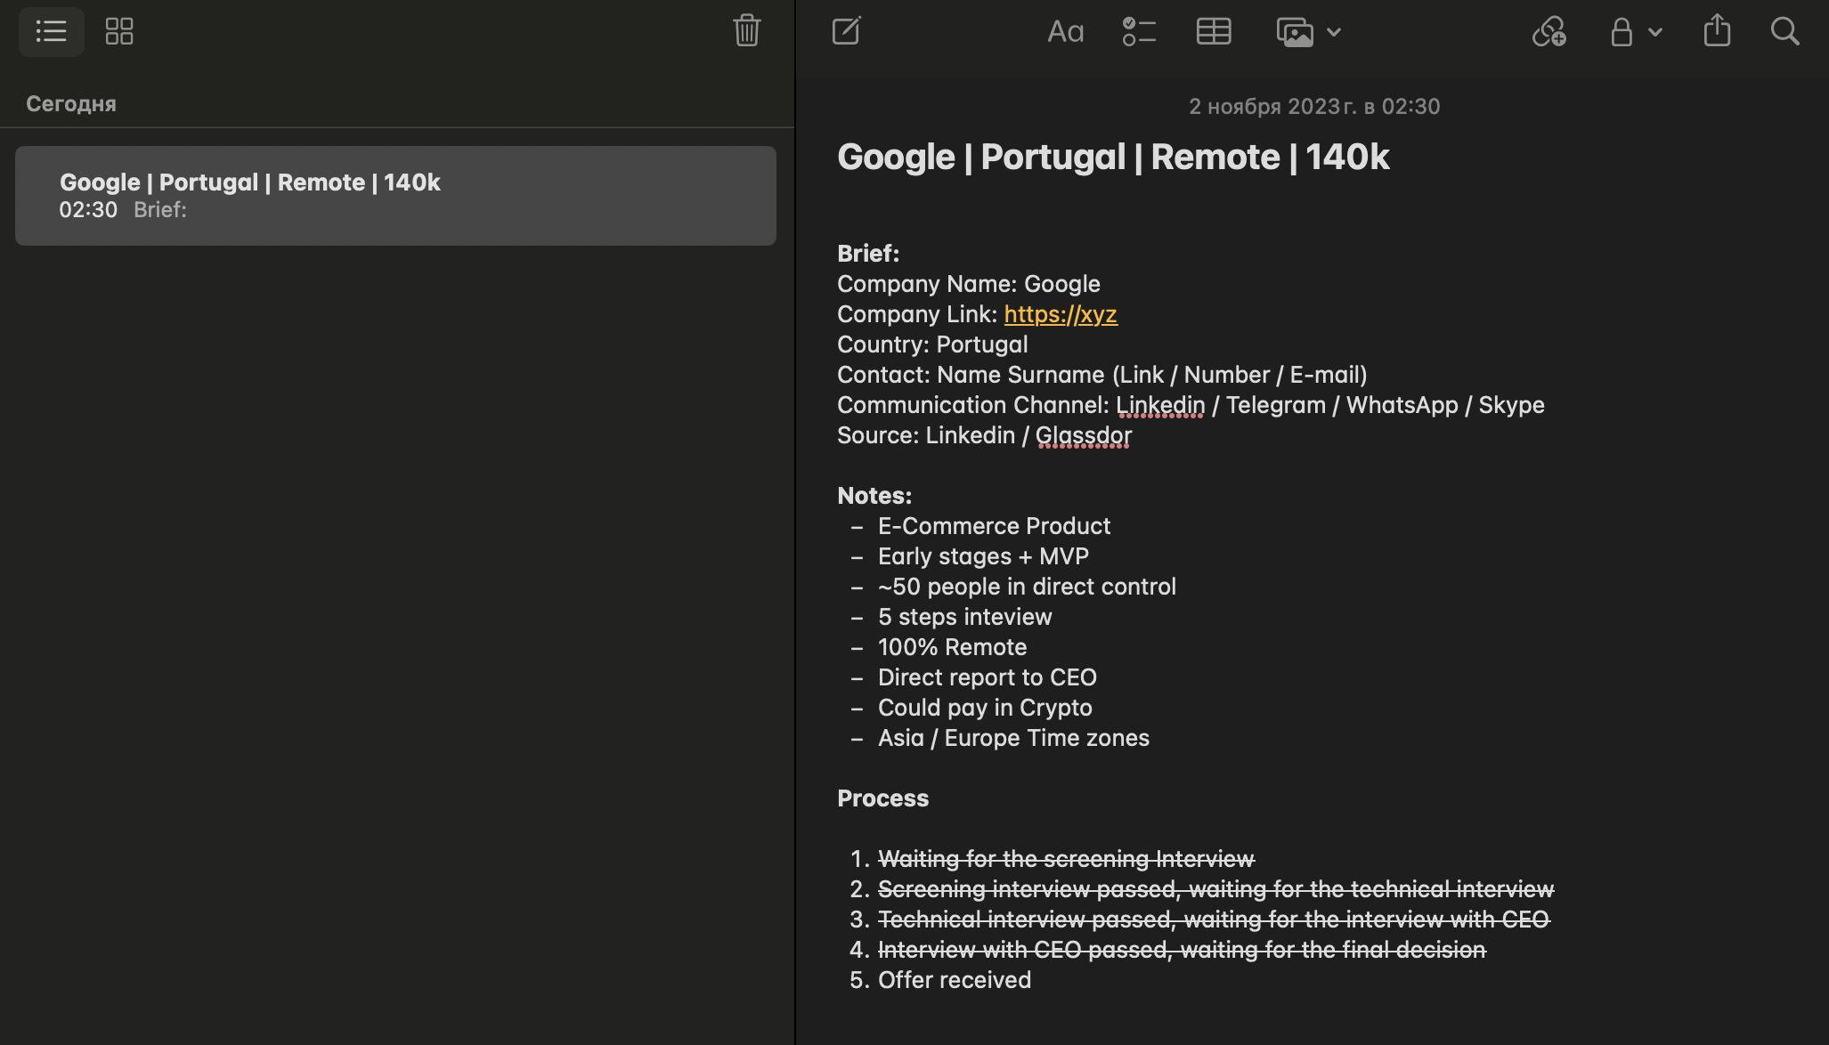1829x1045 pixels.
Task: Open text format Aa menu
Action: coord(1065,32)
